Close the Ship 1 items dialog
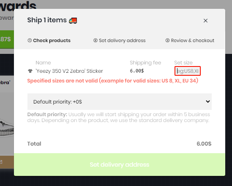This screenshot has width=232, height=186. coord(205,21)
